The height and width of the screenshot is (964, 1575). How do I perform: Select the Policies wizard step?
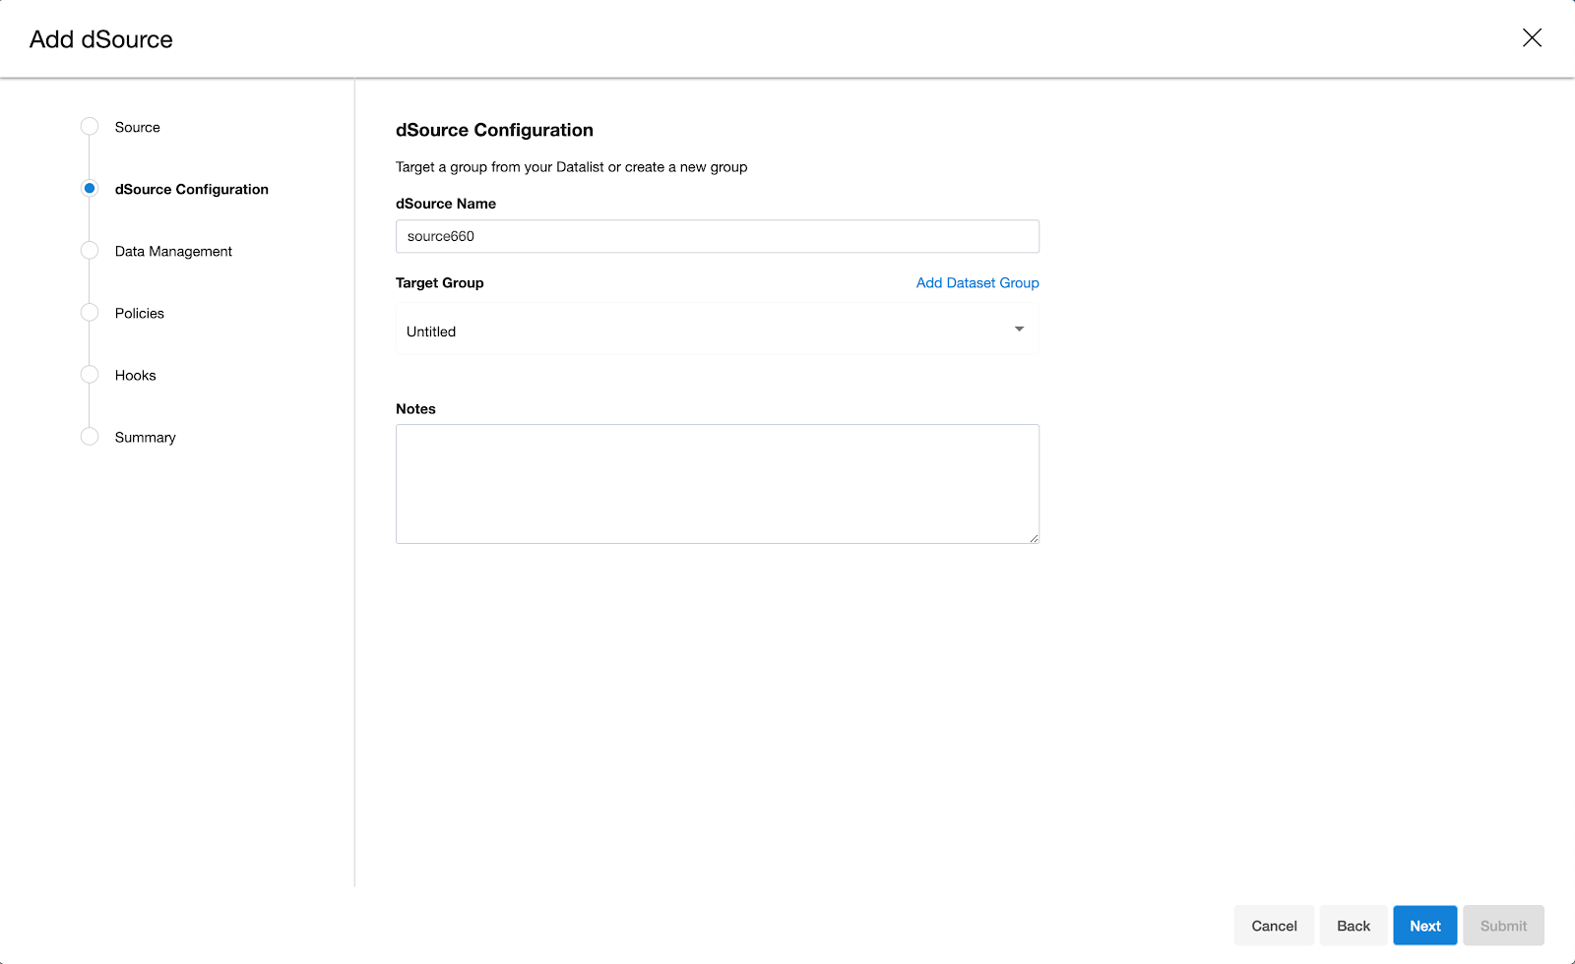139,313
